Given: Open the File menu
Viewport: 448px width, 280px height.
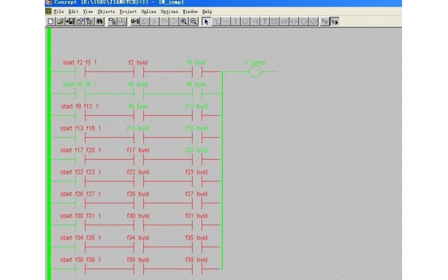Looking at the screenshot, I should pos(58,11).
